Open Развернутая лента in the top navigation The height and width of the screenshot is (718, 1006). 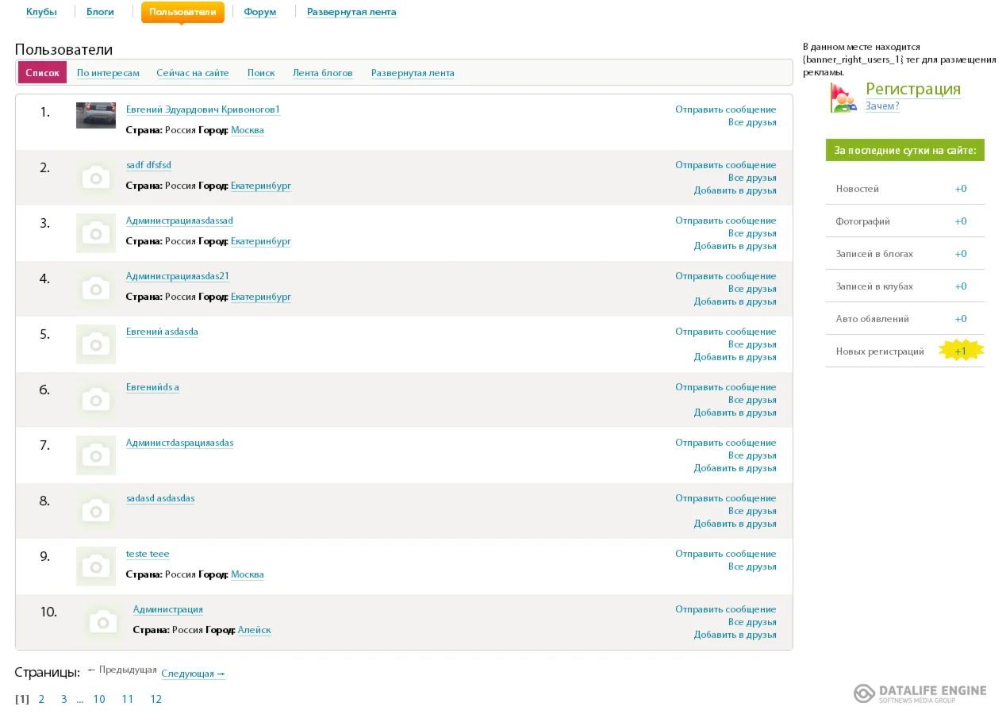(351, 12)
